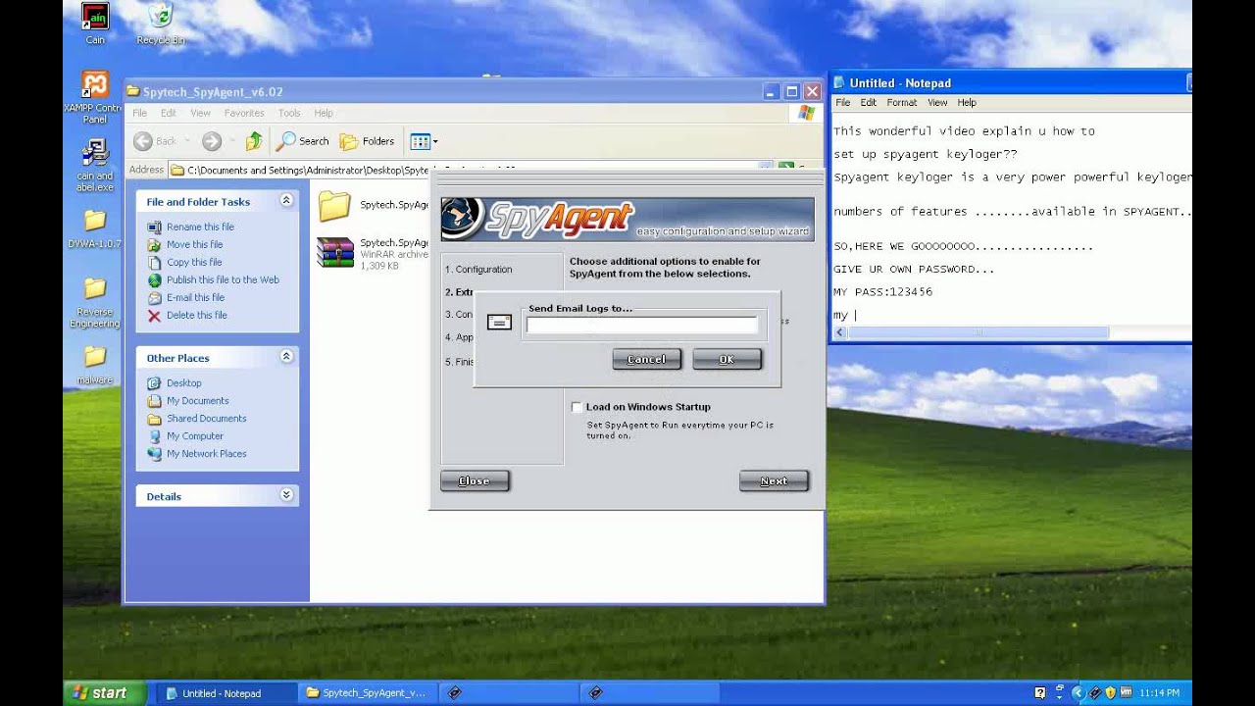Click the Search toolbar button in Explorer
The image size is (1255, 706).
click(x=303, y=141)
